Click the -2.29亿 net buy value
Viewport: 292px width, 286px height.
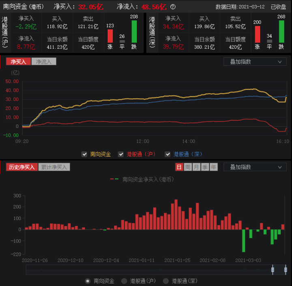(x=26, y=27)
